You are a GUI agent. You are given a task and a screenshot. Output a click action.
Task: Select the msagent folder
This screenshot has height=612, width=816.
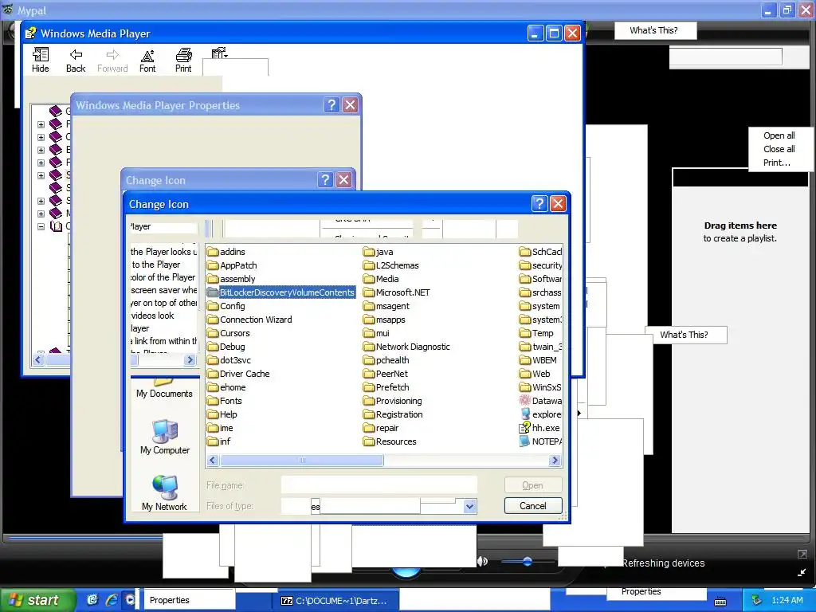pos(386,306)
